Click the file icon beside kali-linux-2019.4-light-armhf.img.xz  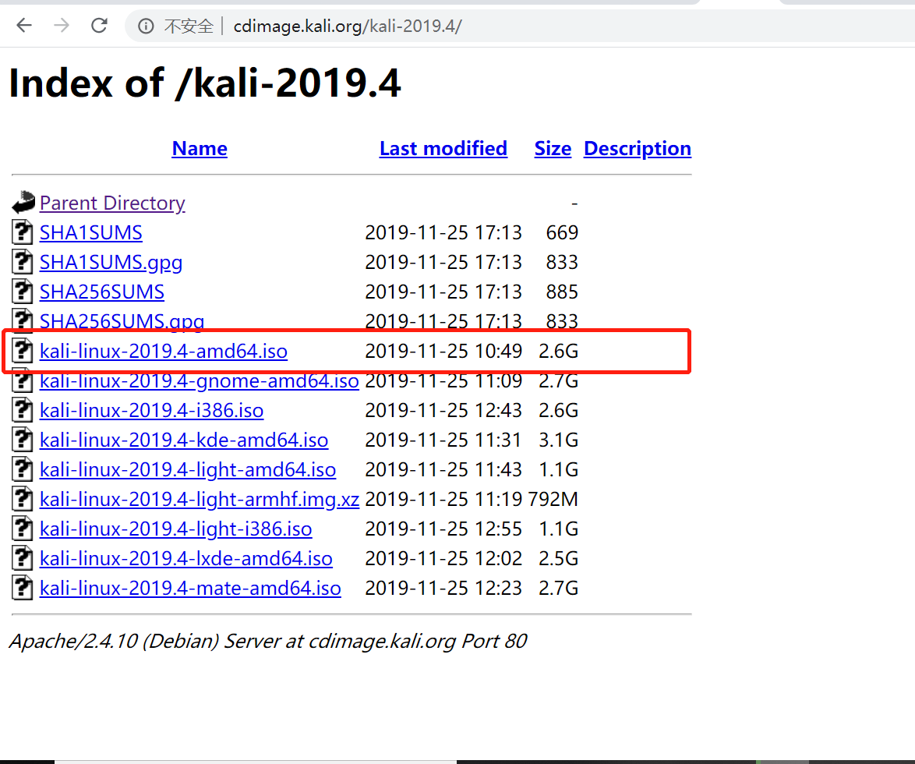coord(22,498)
